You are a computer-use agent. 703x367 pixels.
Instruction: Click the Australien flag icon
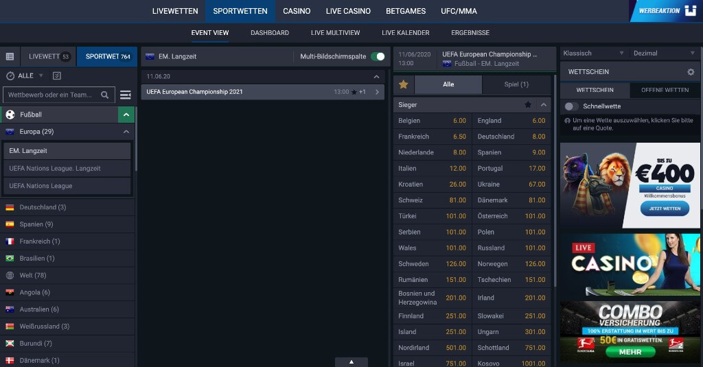[x=10, y=309]
